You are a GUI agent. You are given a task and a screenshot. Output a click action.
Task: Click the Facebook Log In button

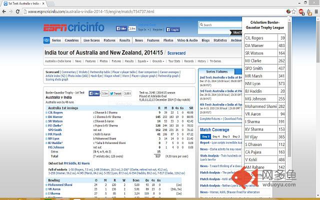[173, 30]
